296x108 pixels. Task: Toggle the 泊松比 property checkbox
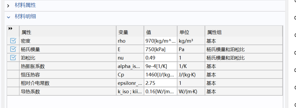coord(13,57)
